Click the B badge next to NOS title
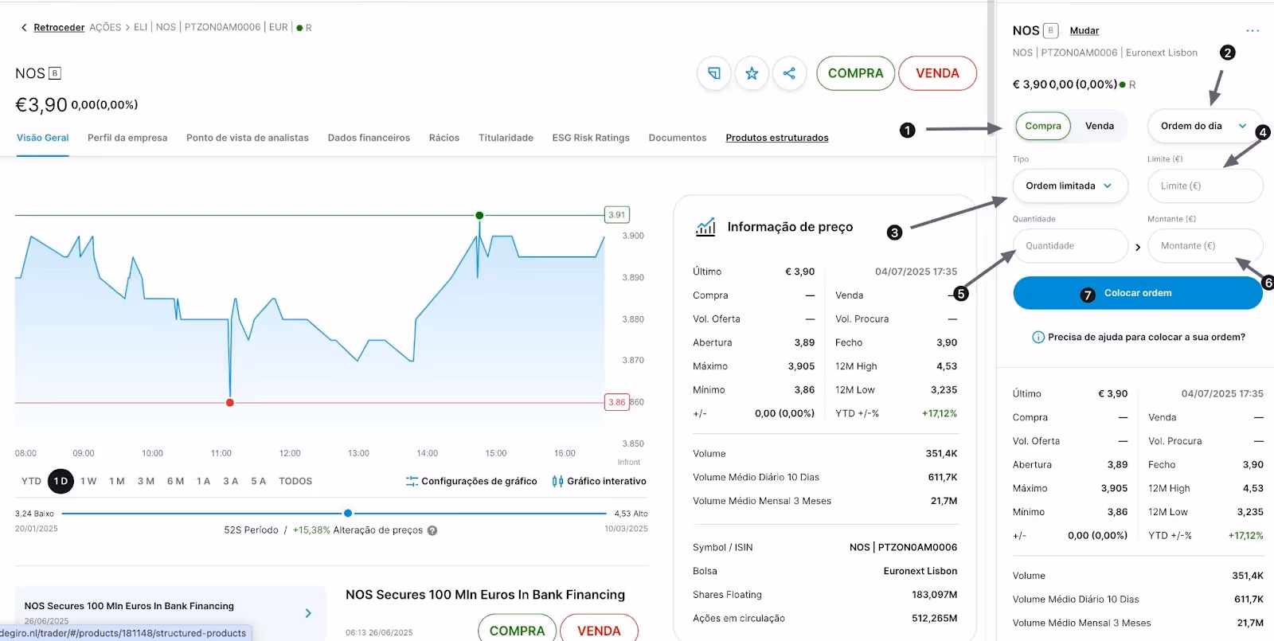The image size is (1274, 641). 55,73
